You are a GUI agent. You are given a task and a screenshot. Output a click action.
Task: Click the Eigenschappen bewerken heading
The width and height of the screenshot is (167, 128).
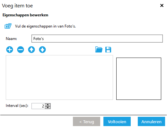point(25,15)
